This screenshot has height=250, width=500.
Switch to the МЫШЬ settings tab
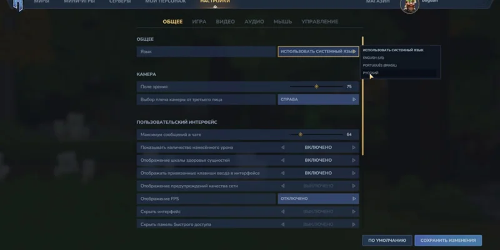(x=282, y=22)
